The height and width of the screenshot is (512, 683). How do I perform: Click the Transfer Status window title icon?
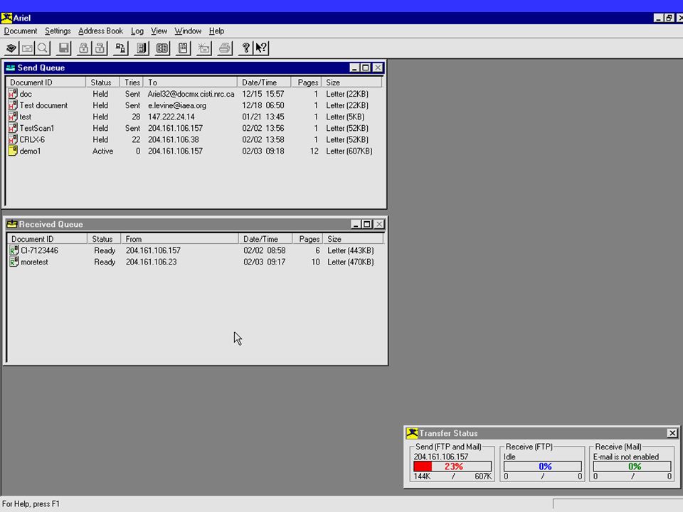click(412, 433)
